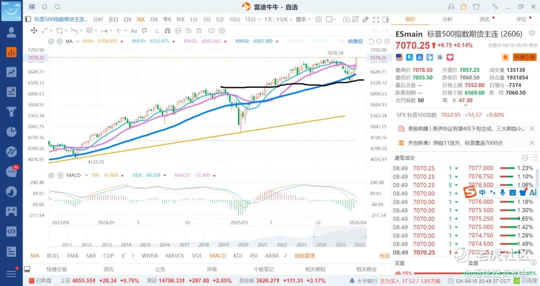The image size is (540, 286).
Task: Open the markets trend-line sidebar icon
Action: tap(11, 72)
